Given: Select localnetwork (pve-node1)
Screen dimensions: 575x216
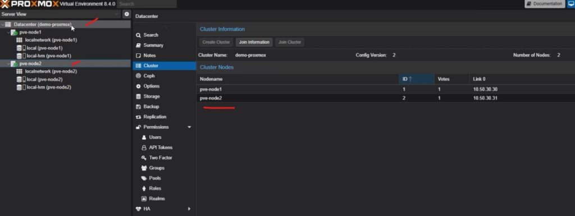Looking at the screenshot, I should 51,40.
